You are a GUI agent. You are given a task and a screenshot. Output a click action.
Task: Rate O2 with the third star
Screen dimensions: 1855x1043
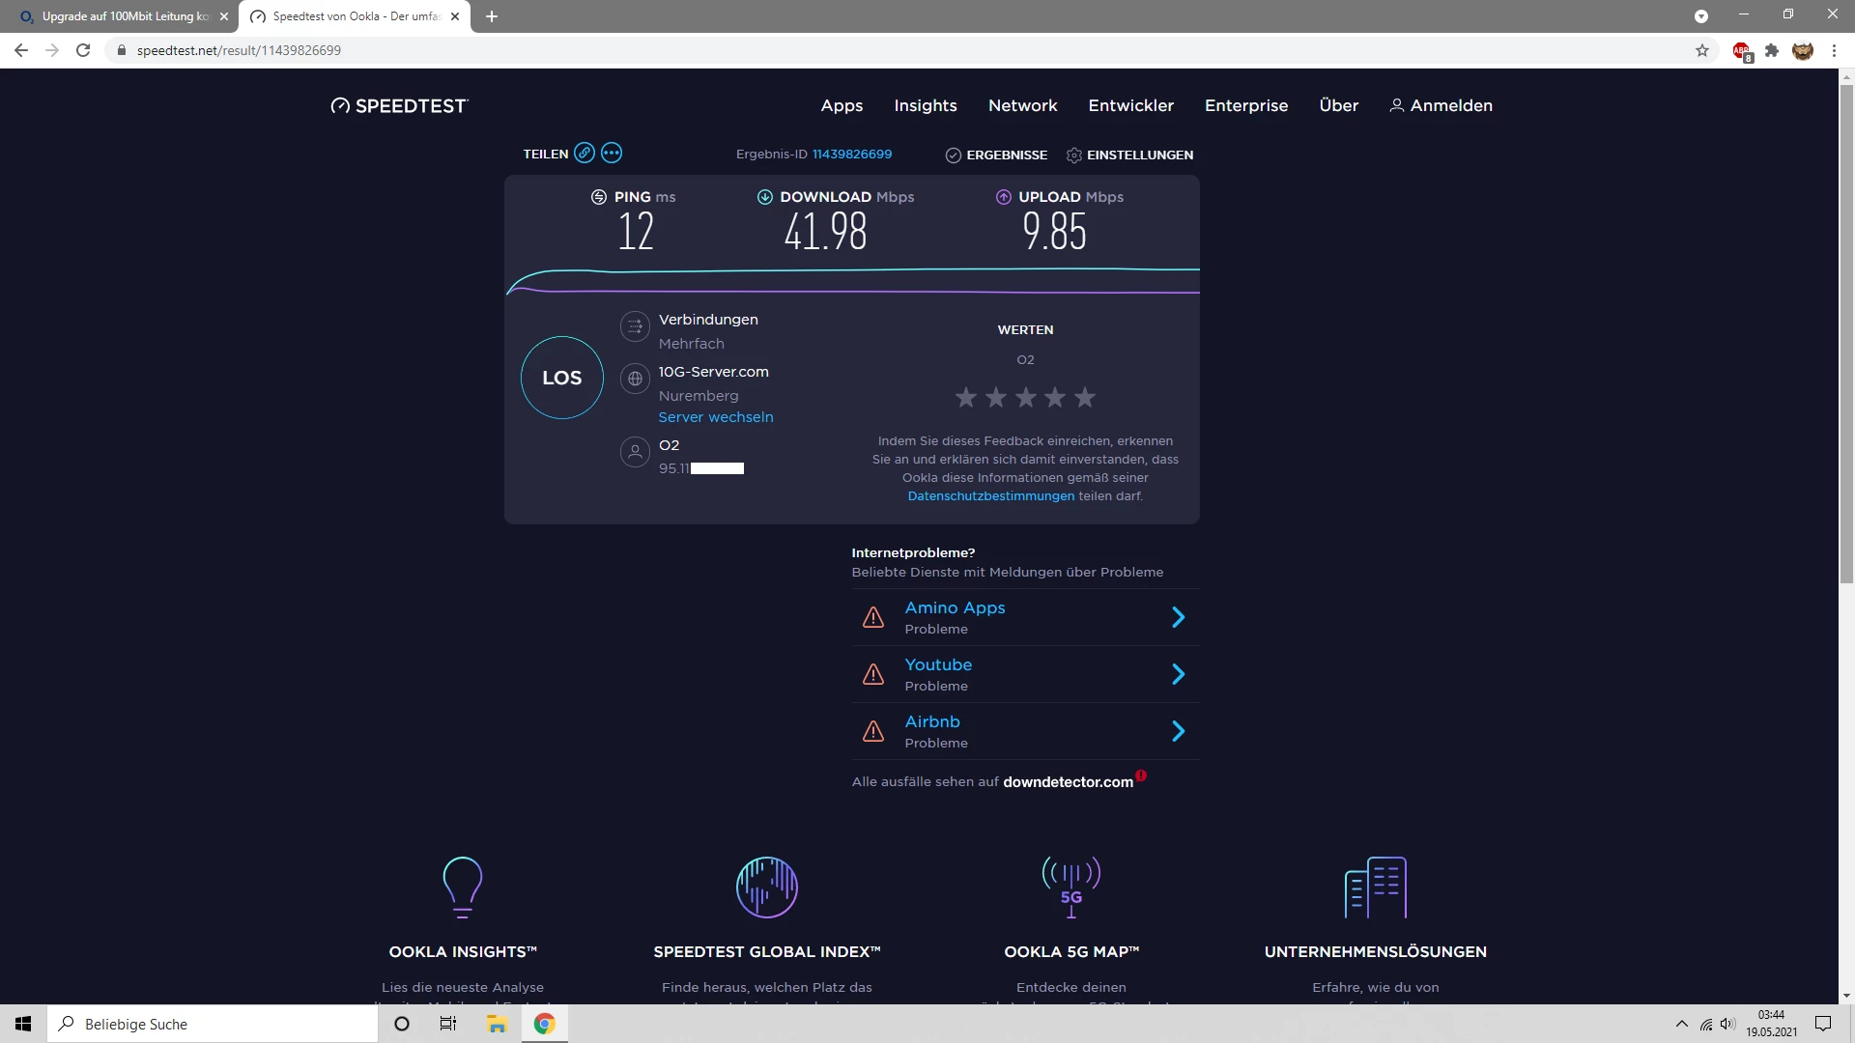pyautogui.click(x=1026, y=397)
